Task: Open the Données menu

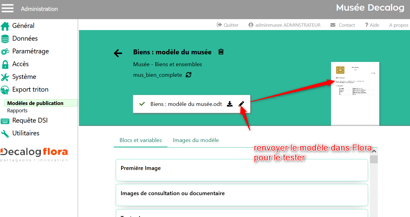Action: (x=25, y=39)
